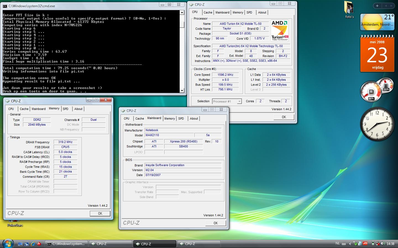Click Safely Remove Hardware tray icon
Image resolution: width=398 pixels, height=248 pixels.
(x=355, y=244)
